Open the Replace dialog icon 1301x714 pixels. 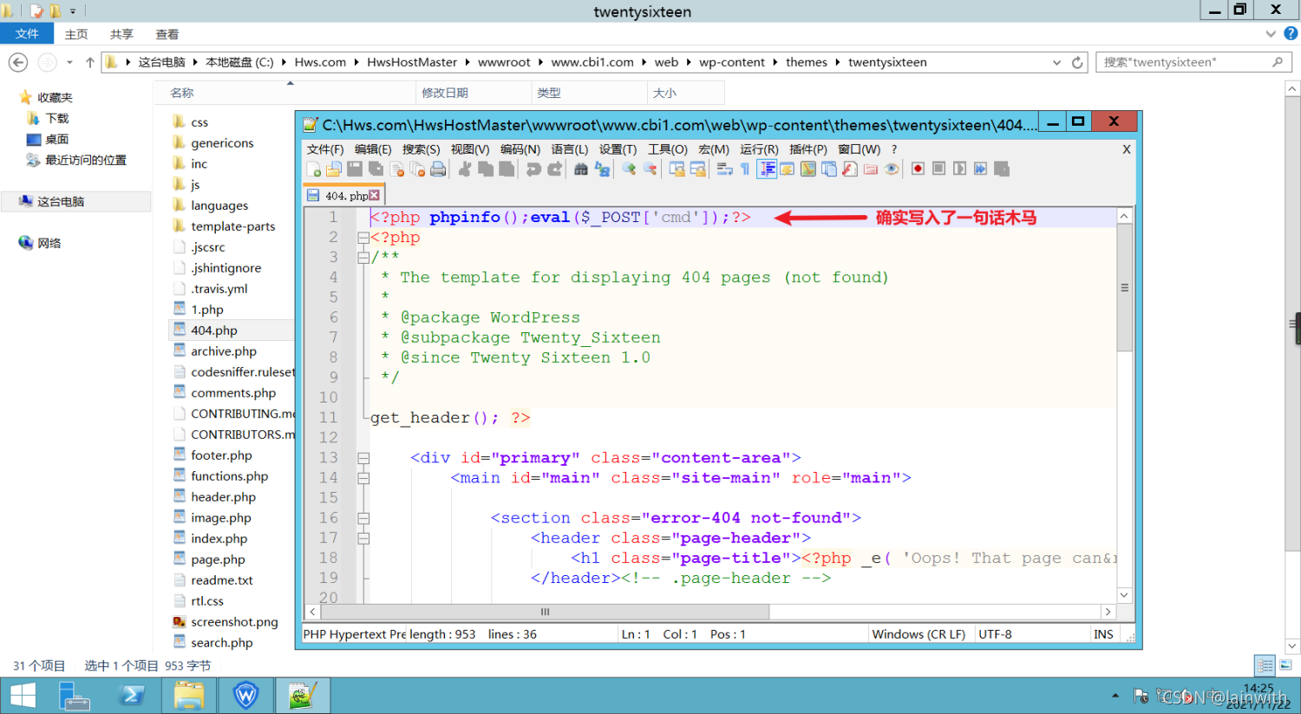click(601, 169)
